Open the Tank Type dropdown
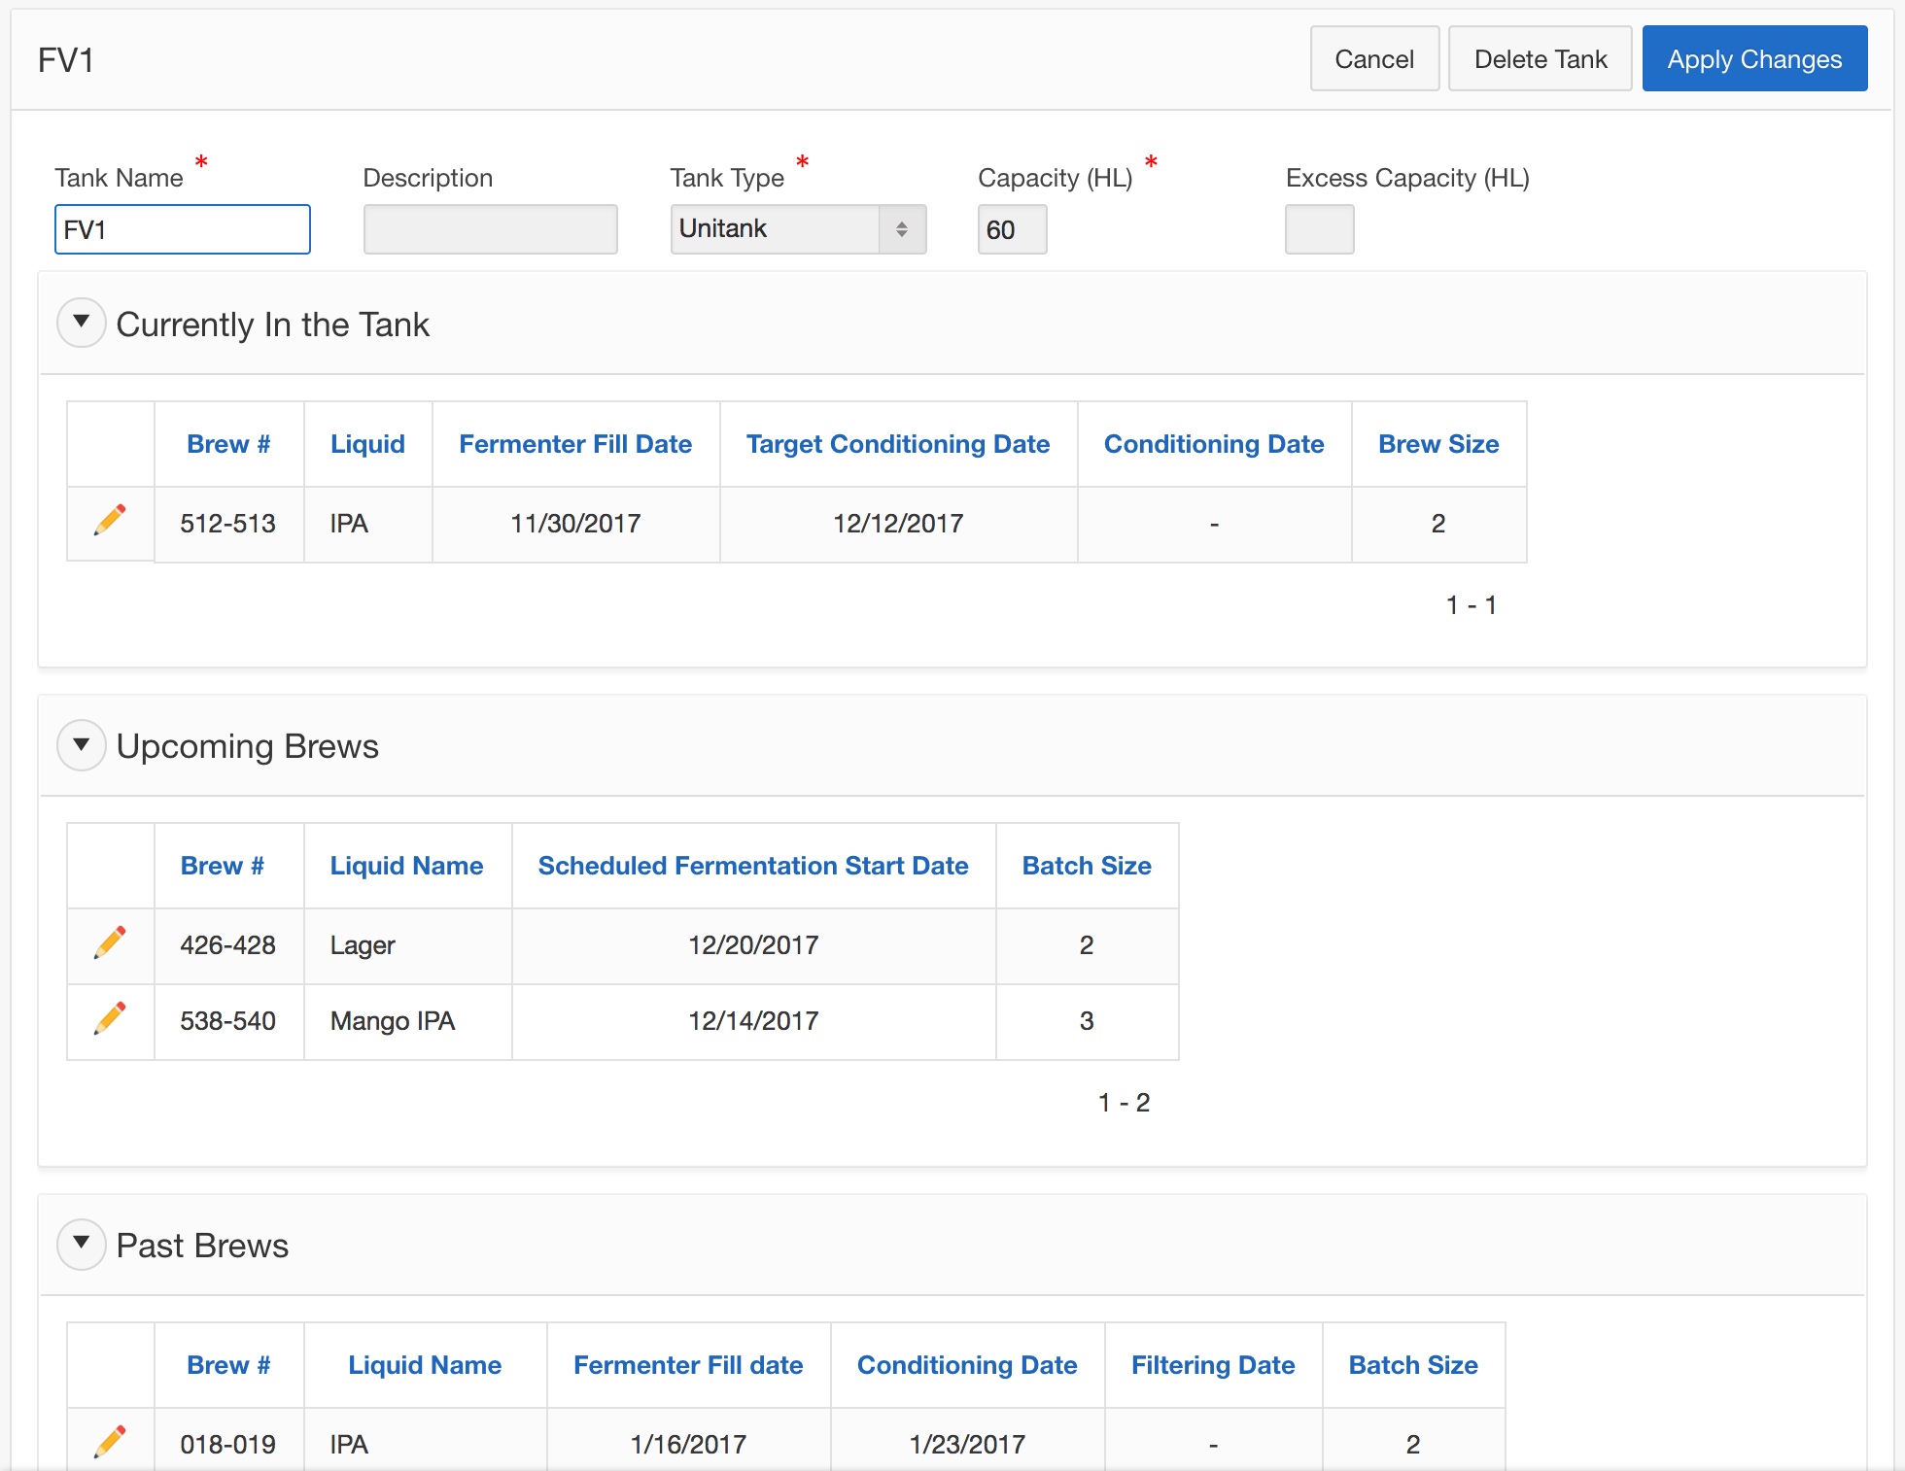 pos(797,229)
